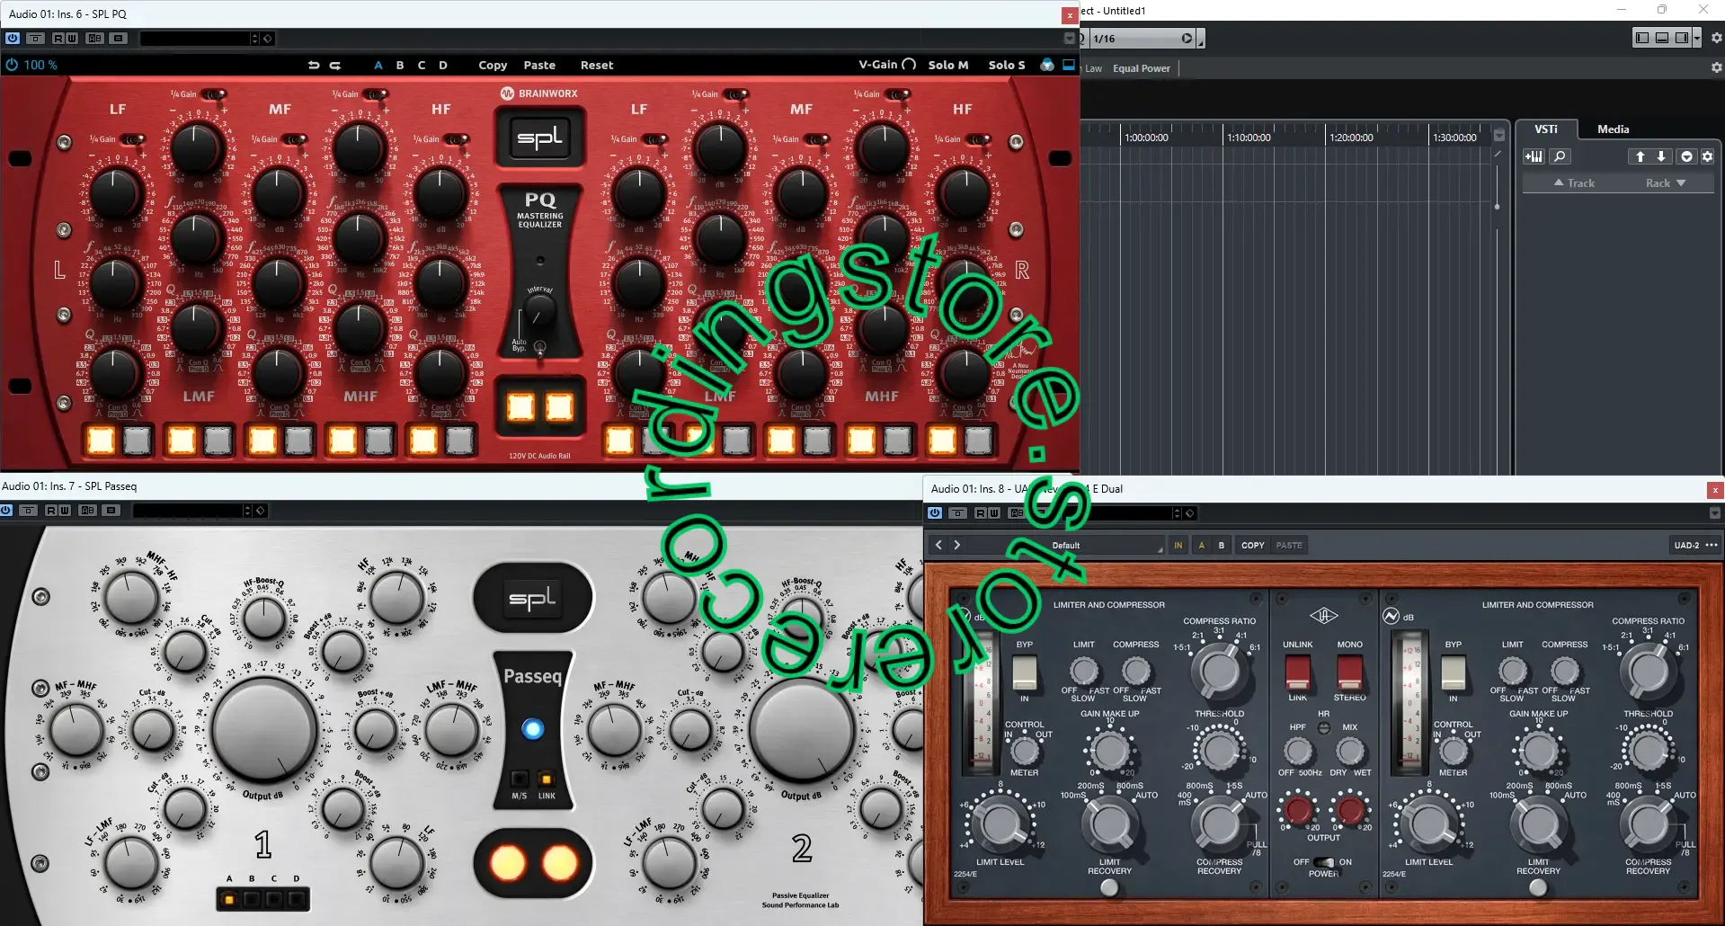Open the UAD-2 options menu
The height and width of the screenshot is (926, 1725).
1695,545
